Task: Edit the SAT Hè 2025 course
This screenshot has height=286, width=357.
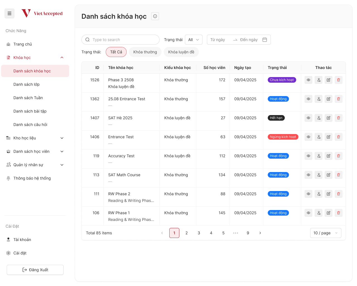Action: 329,118
